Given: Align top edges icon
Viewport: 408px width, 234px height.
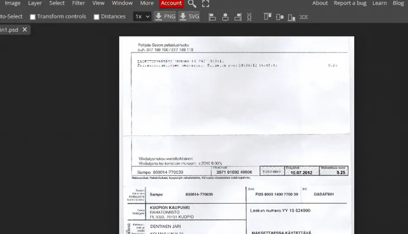Looking at the screenshot, I should pos(267,17).
